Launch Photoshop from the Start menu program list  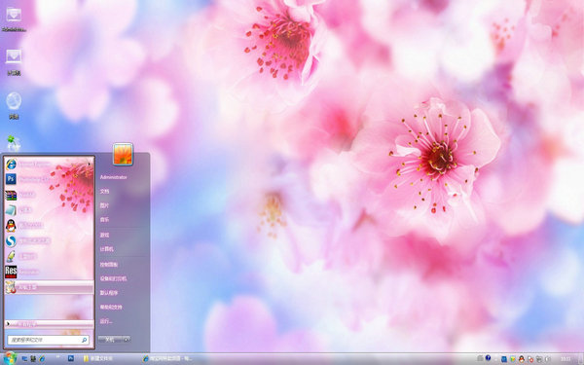coord(49,179)
